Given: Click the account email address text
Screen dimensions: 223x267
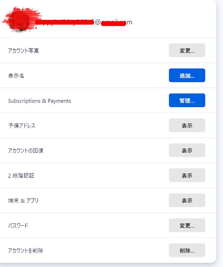Looking at the screenshot, I should (83, 22).
